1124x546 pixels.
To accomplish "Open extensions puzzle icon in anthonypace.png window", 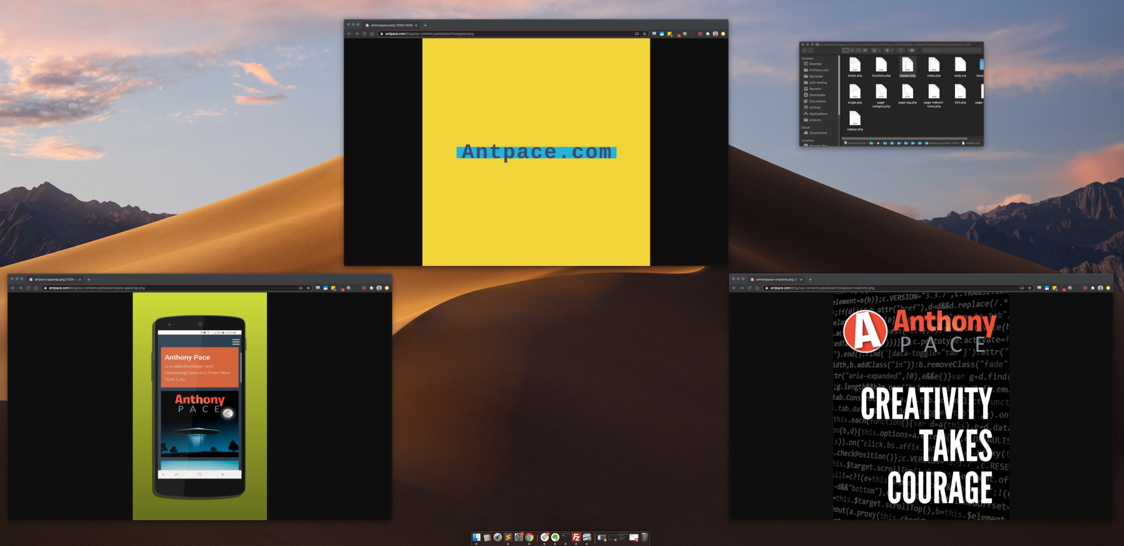I will coord(707,33).
